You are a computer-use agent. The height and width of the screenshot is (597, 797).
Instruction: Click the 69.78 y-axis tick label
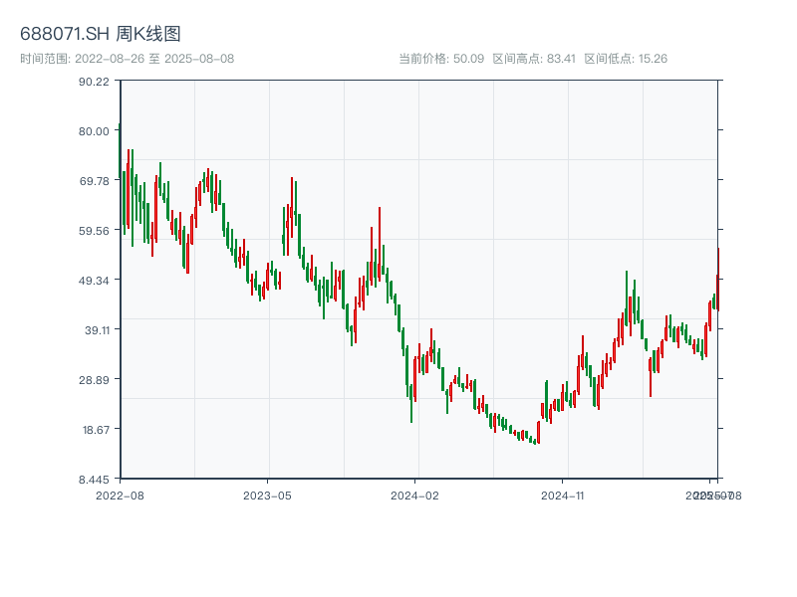tap(94, 180)
